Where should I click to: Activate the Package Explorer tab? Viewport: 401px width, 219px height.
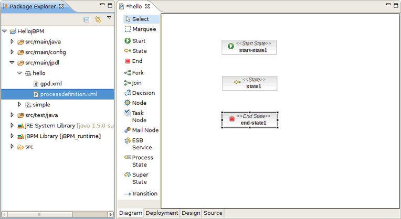tap(33, 7)
